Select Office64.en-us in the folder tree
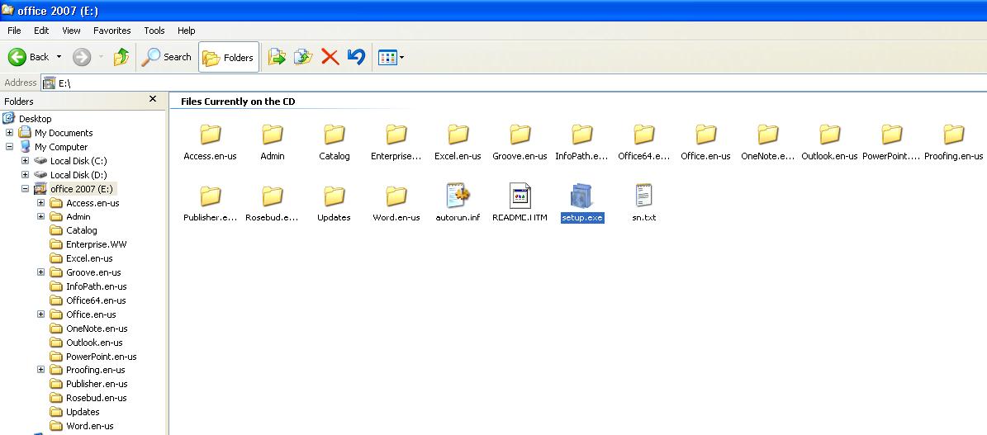The image size is (987, 435). pos(96,300)
